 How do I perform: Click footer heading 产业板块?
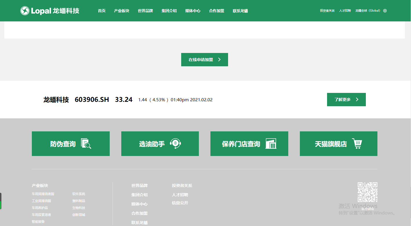tap(40, 185)
